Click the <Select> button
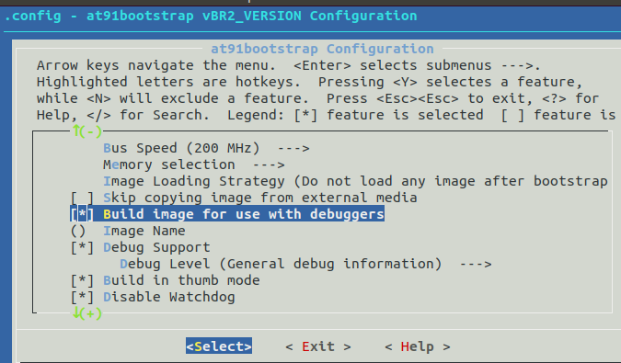Image resolution: width=621 pixels, height=363 pixels. click(219, 346)
